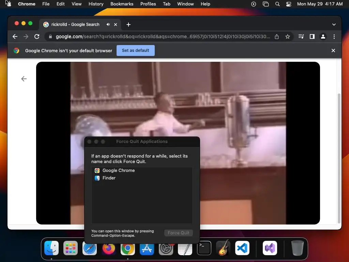Select Finder in Force Quit list

pos(142,178)
